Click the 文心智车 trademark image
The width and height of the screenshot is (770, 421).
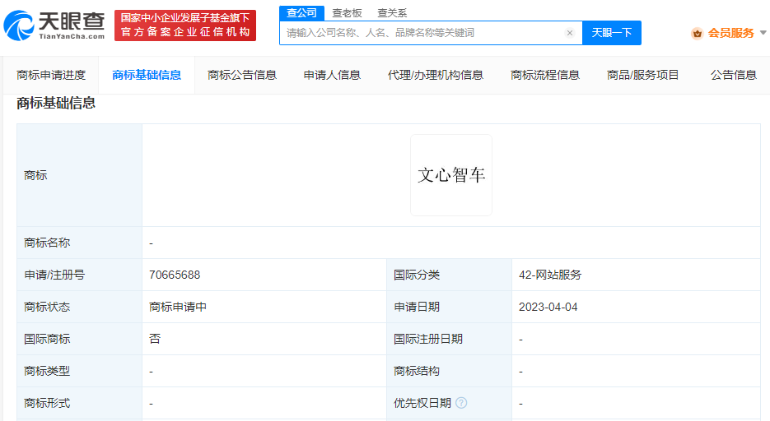point(451,175)
